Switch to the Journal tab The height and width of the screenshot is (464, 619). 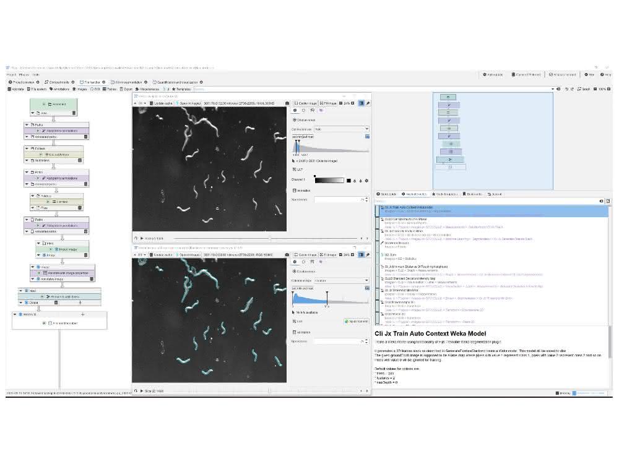click(495, 194)
